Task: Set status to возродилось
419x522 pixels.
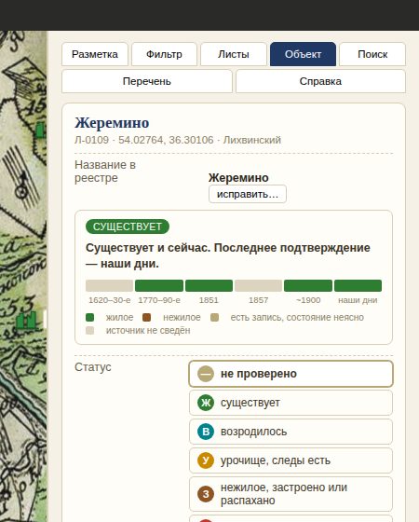Action: 291,432
